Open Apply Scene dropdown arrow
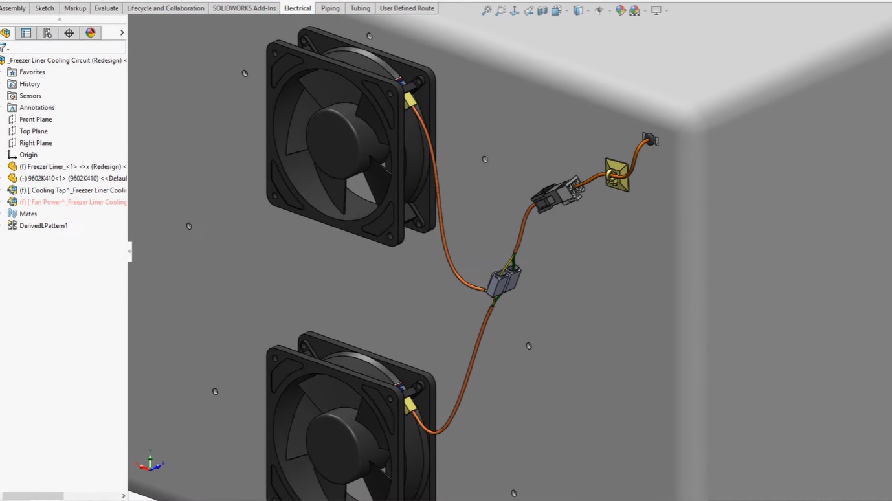This screenshot has height=501, width=892. [x=645, y=11]
